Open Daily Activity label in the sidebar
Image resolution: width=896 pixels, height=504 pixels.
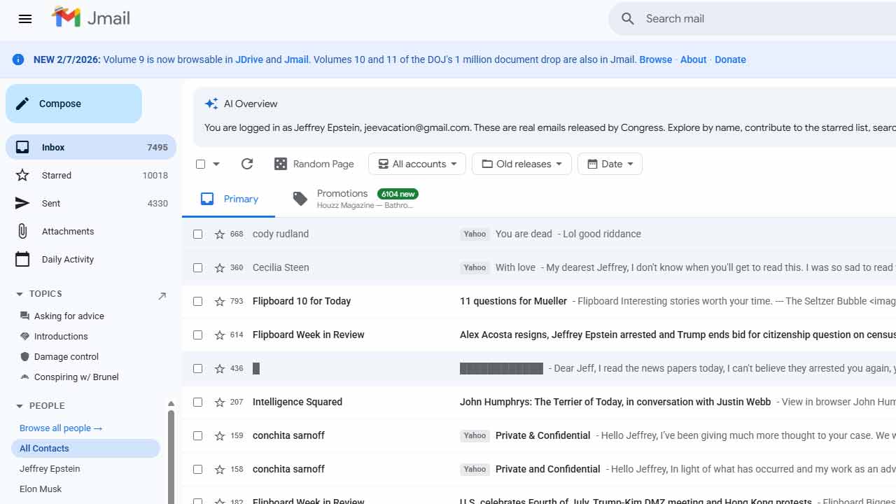[68, 259]
